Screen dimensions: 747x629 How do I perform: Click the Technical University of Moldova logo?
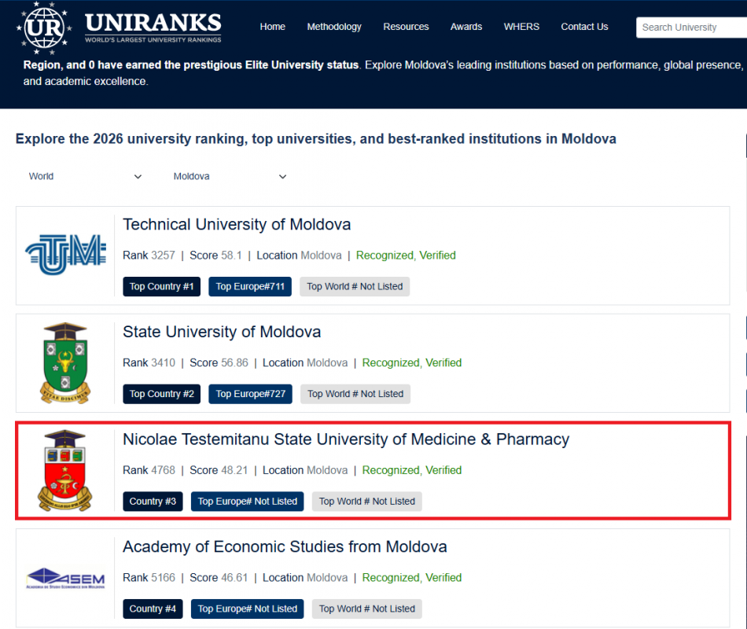[x=65, y=252]
